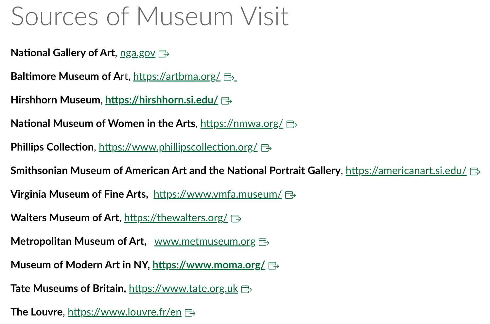Click external link icon next to vmfa.museum
Image resolution: width=490 pixels, height=324 pixels.
point(290,195)
